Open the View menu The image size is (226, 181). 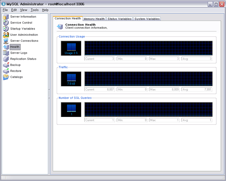(24, 10)
